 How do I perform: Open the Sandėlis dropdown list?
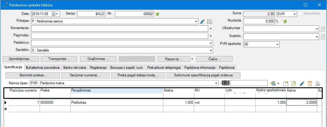pyautogui.click(x=211, y=50)
